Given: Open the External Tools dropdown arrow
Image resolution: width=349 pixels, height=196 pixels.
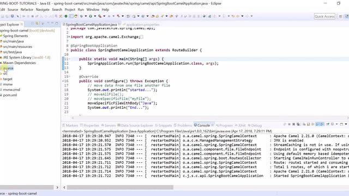Looking at the screenshot, I should click(104, 16).
